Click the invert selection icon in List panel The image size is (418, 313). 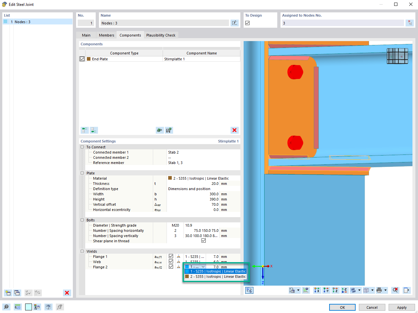click(x=38, y=293)
